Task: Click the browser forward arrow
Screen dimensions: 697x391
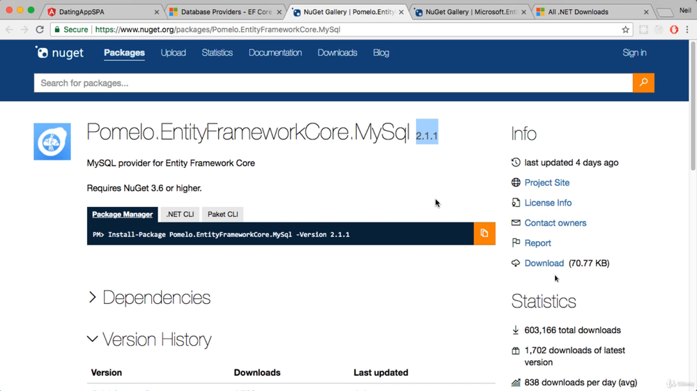Action: pyautogui.click(x=24, y=30)
